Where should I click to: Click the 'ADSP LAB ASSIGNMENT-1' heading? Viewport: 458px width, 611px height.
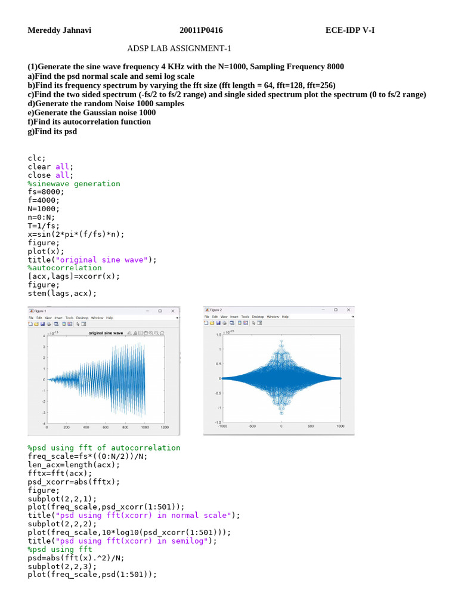click(179, 48)
